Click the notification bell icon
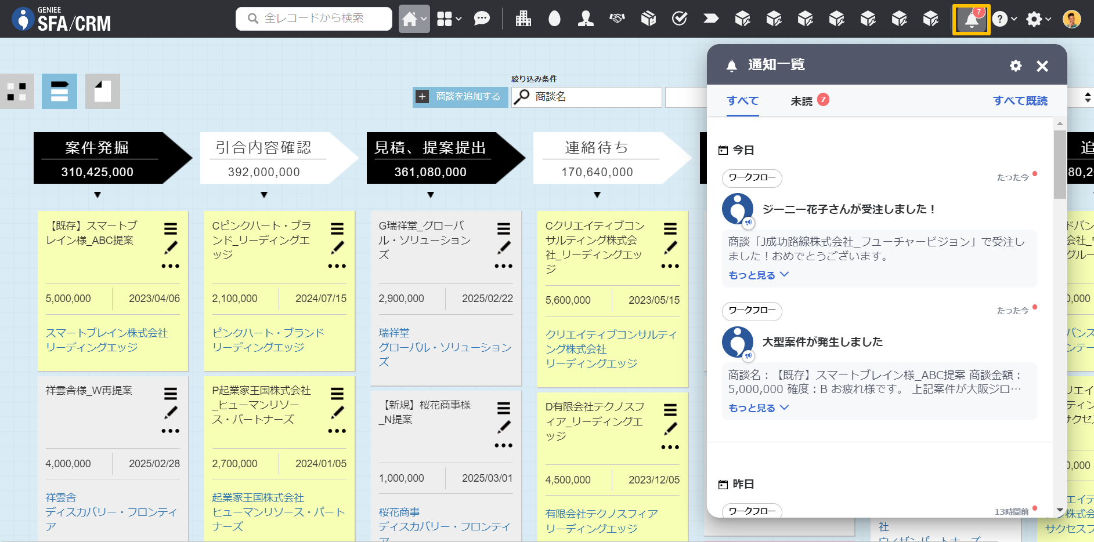 coord(972,20)
